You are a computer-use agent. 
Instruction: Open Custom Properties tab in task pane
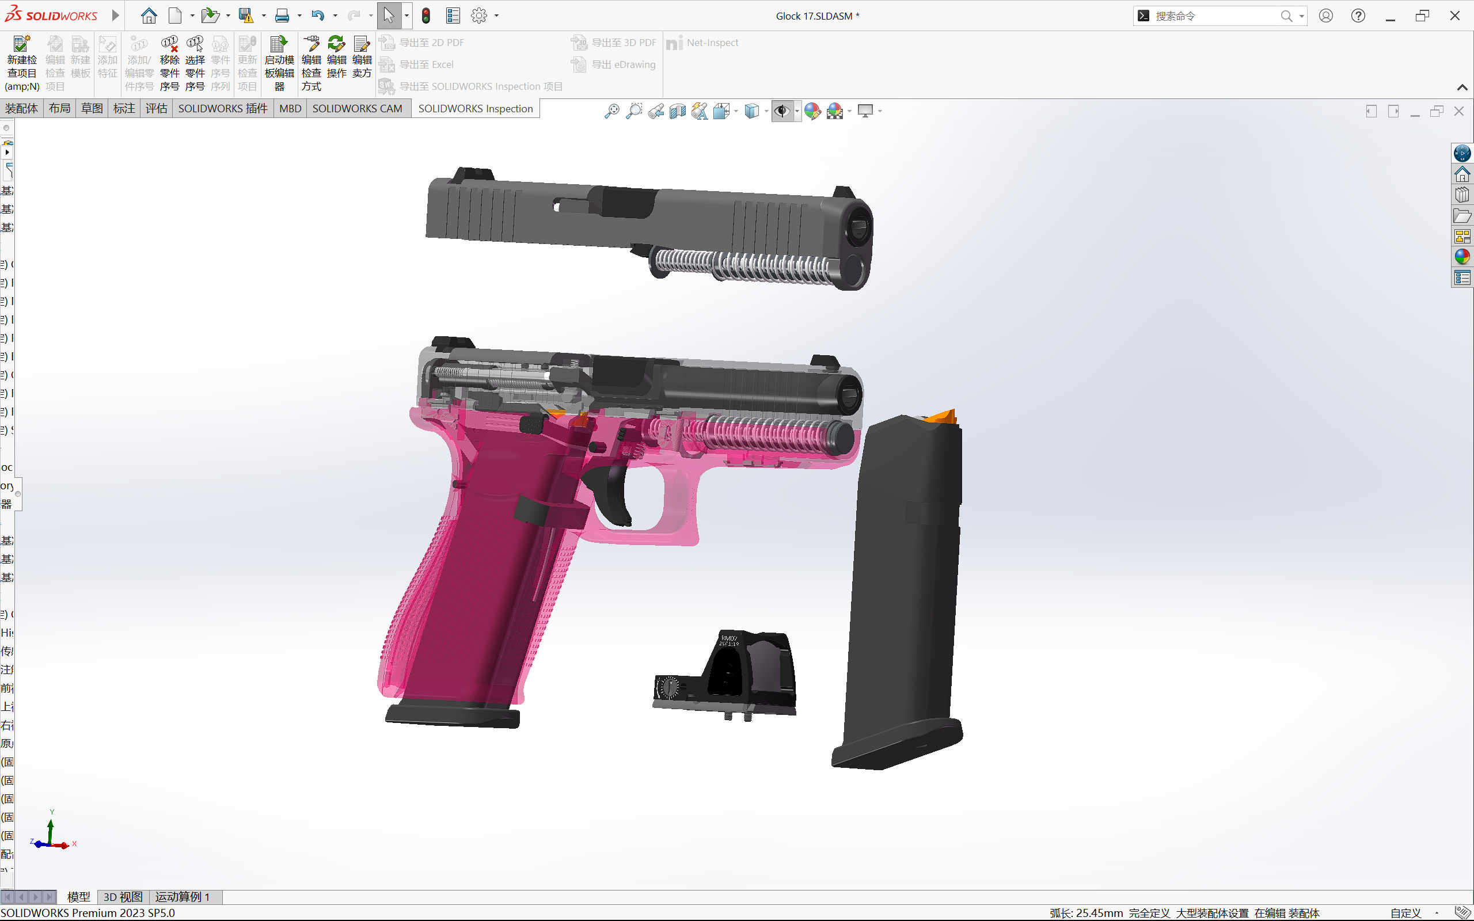1462,279
